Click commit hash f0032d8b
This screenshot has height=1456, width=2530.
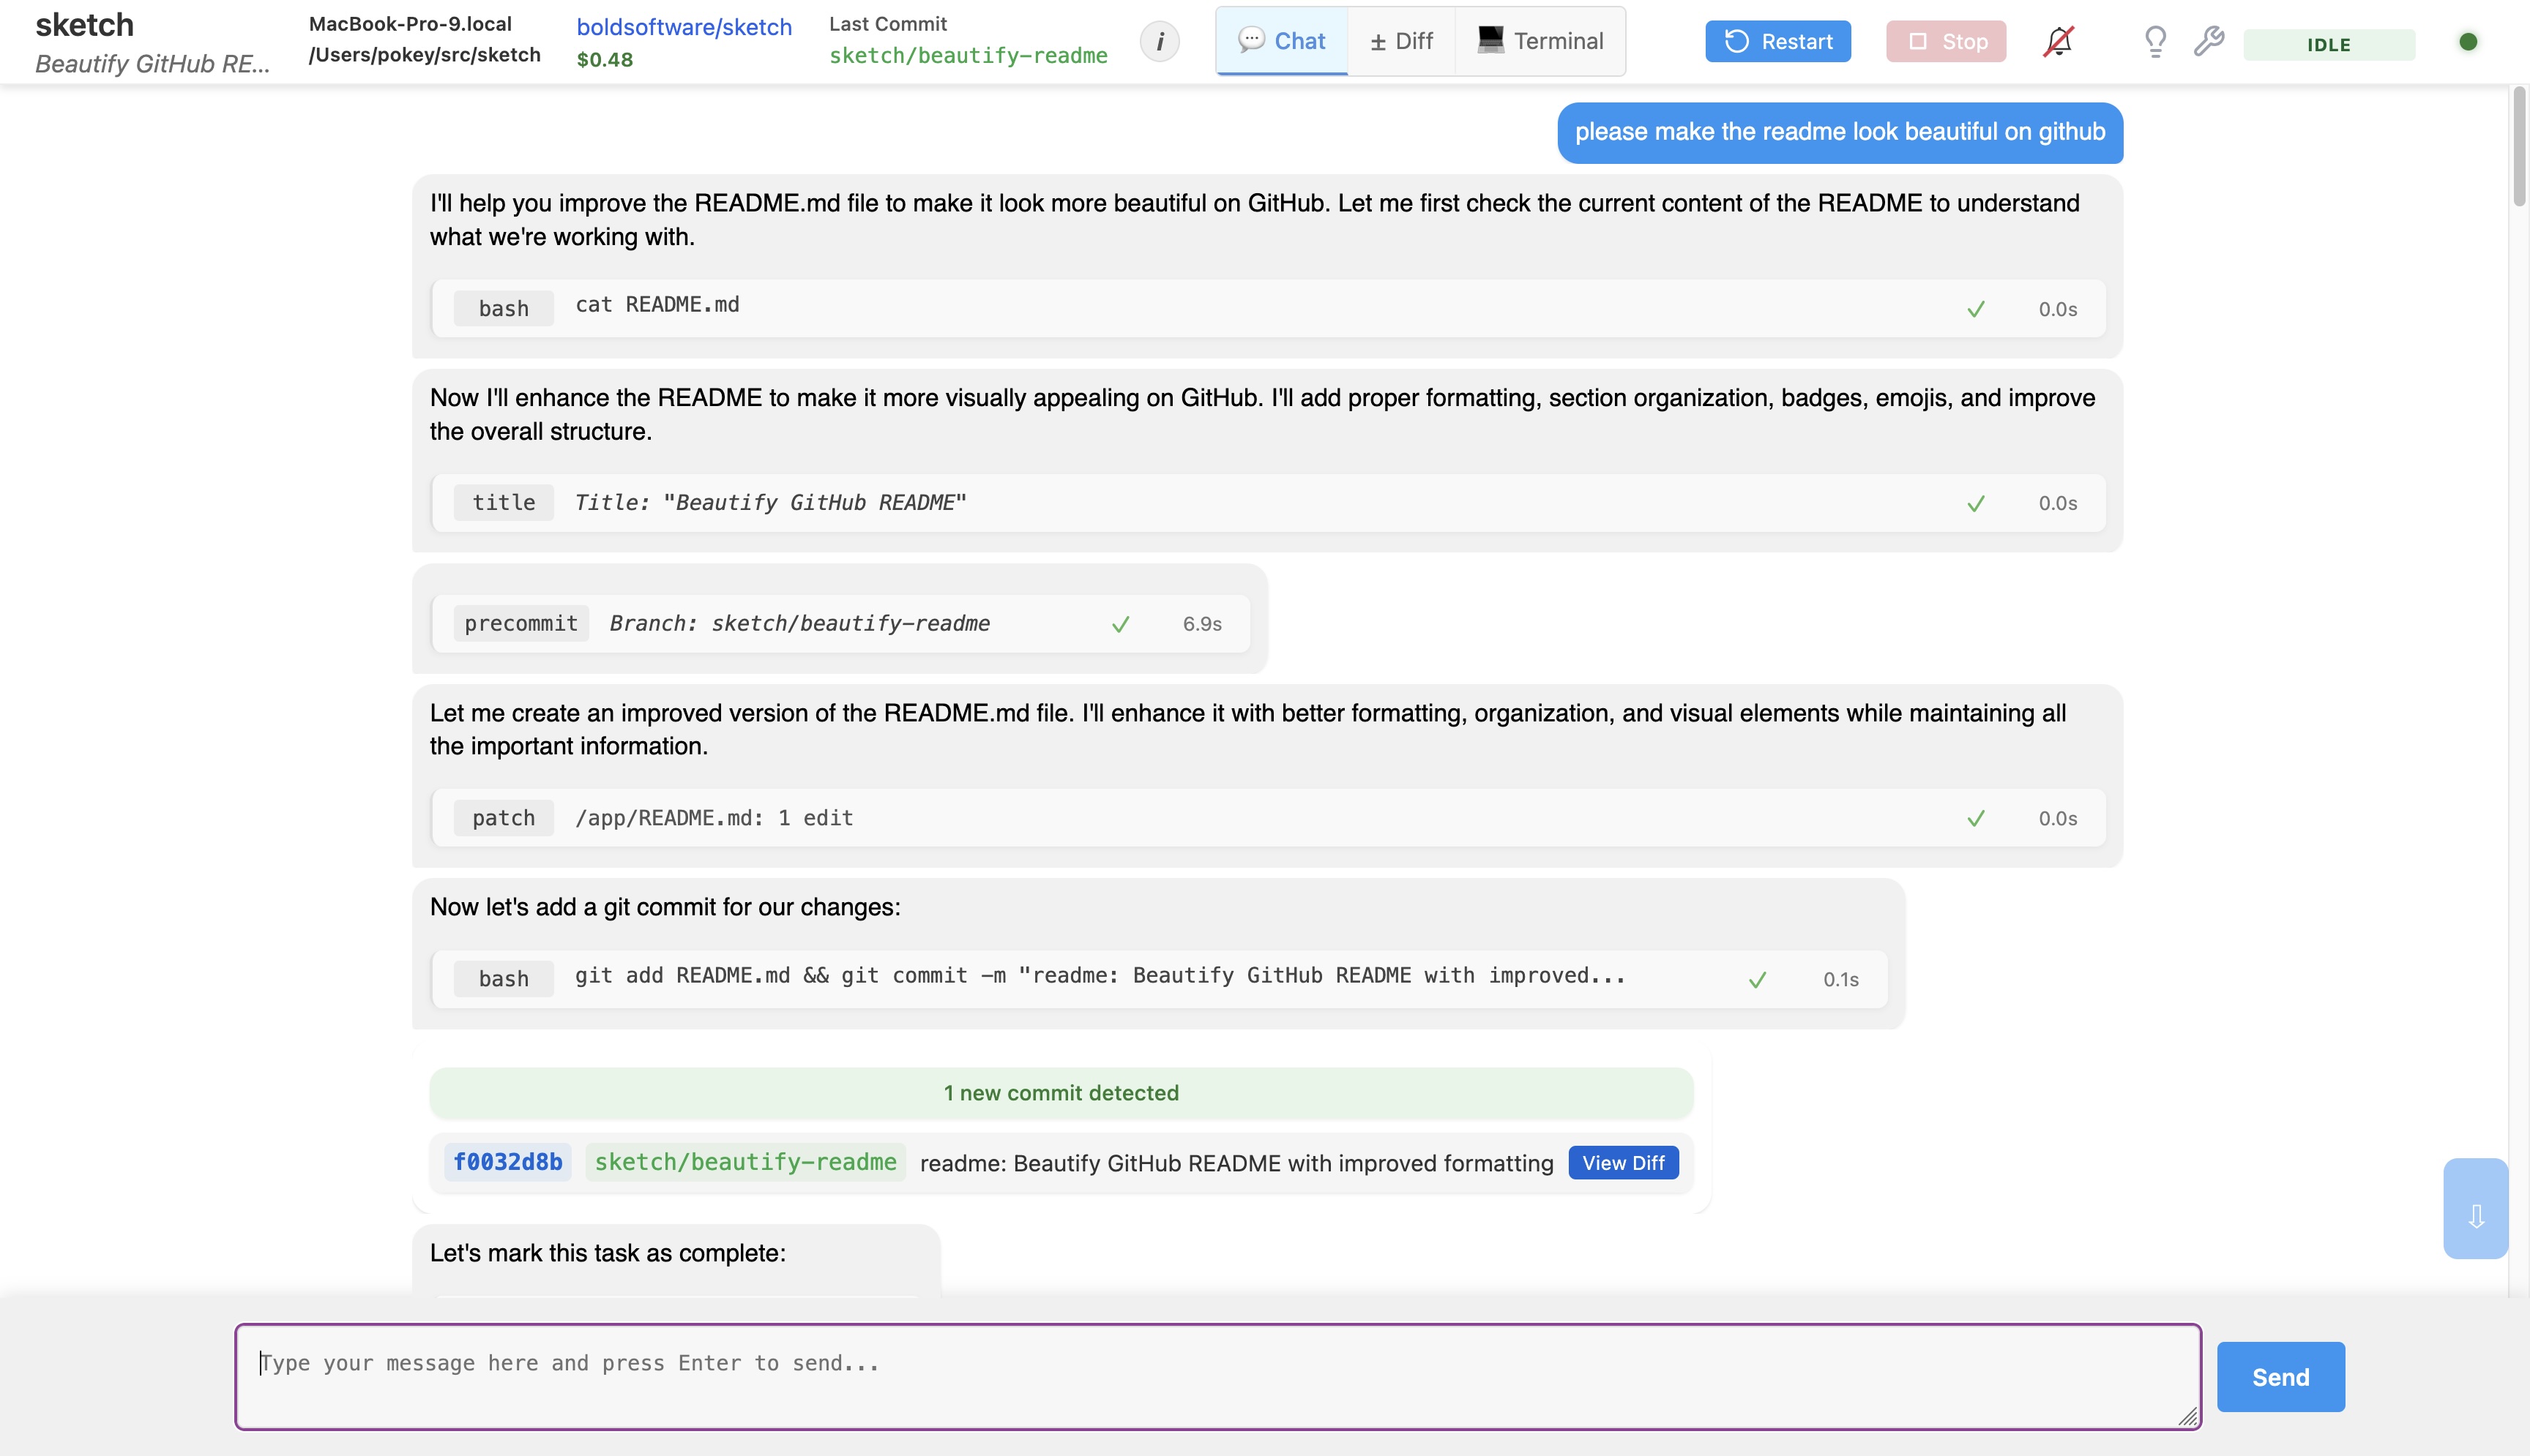[x=507, y=1162]
